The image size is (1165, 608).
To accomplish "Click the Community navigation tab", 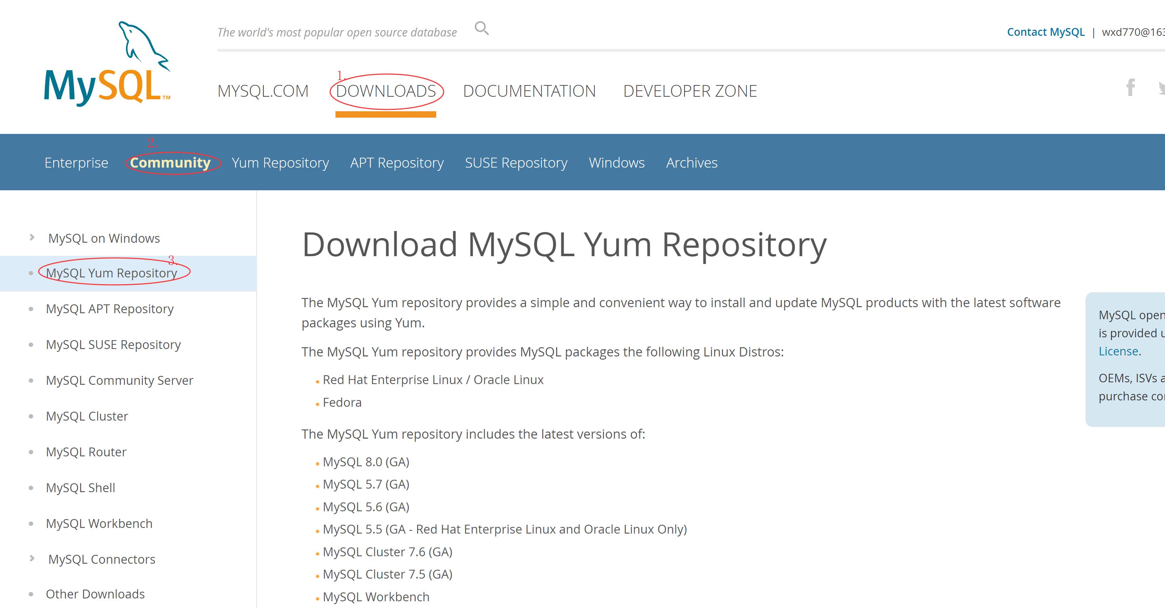I will tap(170, 162).
